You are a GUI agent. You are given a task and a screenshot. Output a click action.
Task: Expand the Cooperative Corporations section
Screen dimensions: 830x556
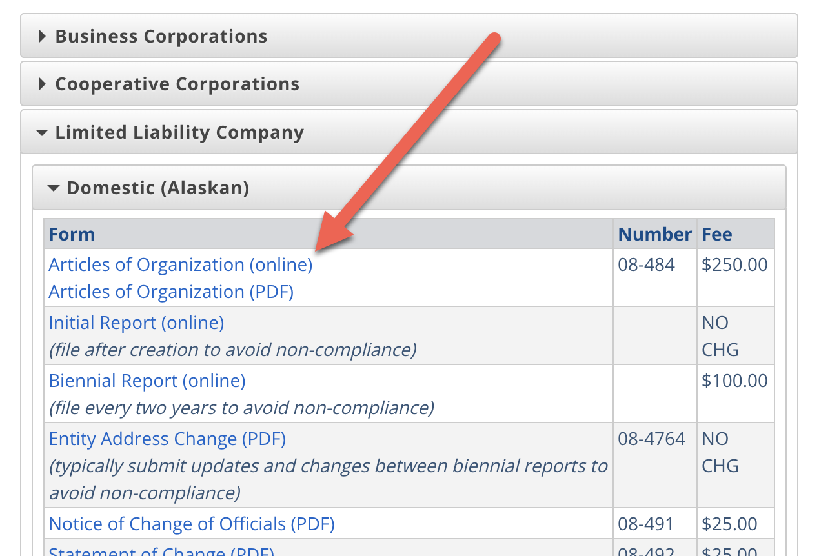pos(177,84)
